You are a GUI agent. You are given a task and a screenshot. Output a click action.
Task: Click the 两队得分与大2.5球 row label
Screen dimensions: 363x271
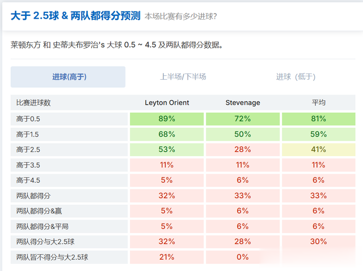pyautogui.click(x=47, y=241)
